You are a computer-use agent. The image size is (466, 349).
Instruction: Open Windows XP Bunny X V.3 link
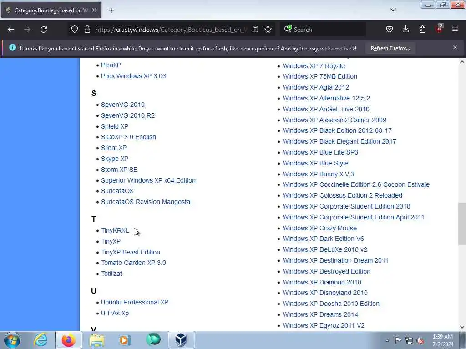[318, 174]
